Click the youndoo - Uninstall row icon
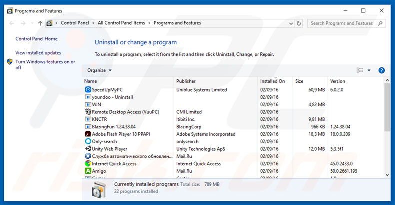The width and height of the screenshot is (395, 205). pyautogui.click(x=88, y=97)
